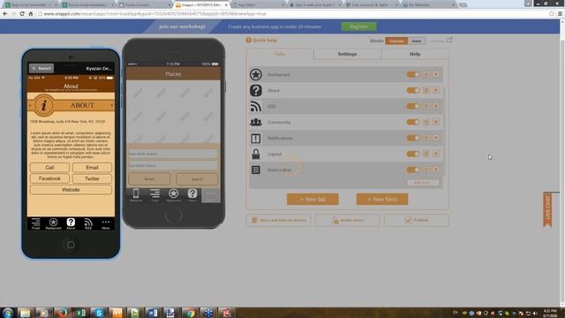
Task: Click the Publish button
Action: (416, 220)
